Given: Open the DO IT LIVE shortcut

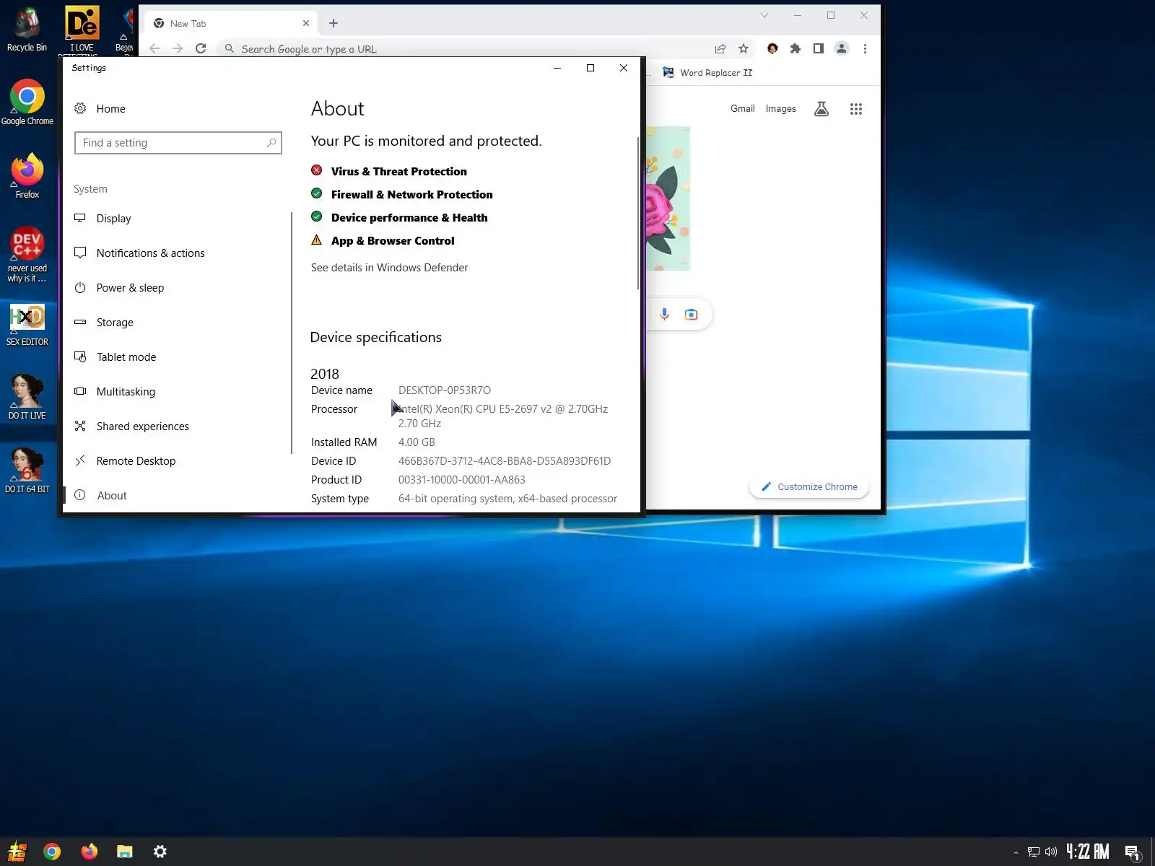Looking at the screenshot, I should (x=27, y=397).
